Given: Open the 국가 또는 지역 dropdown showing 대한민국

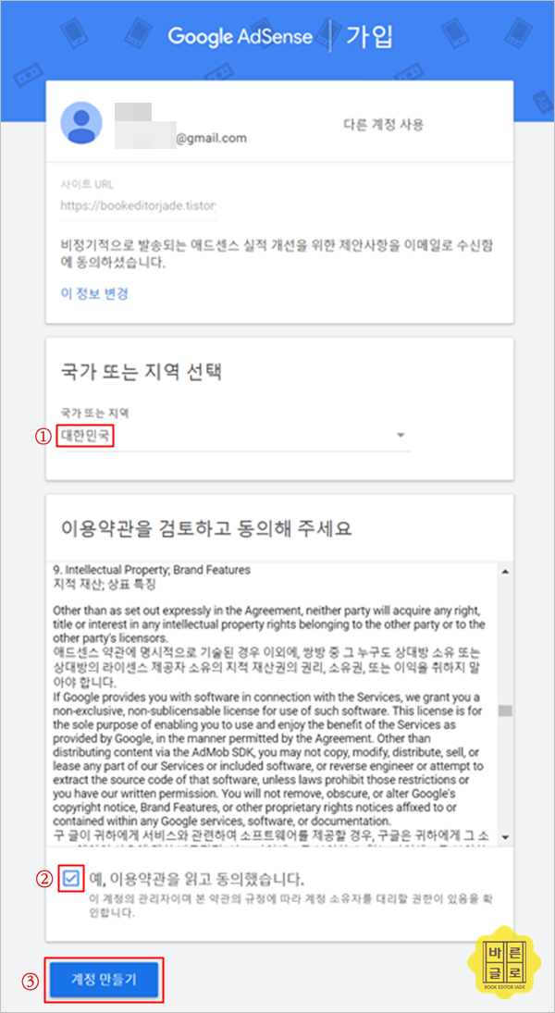Looking at the screenshot, I should (236, 436).
